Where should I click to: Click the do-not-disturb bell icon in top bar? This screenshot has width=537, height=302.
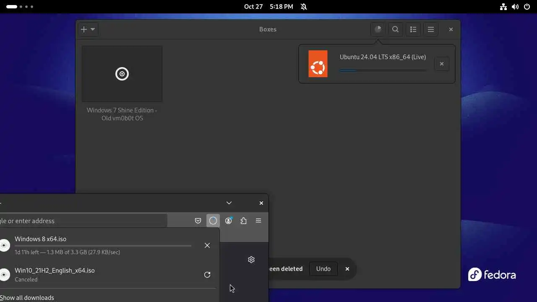tap(304, 7)
